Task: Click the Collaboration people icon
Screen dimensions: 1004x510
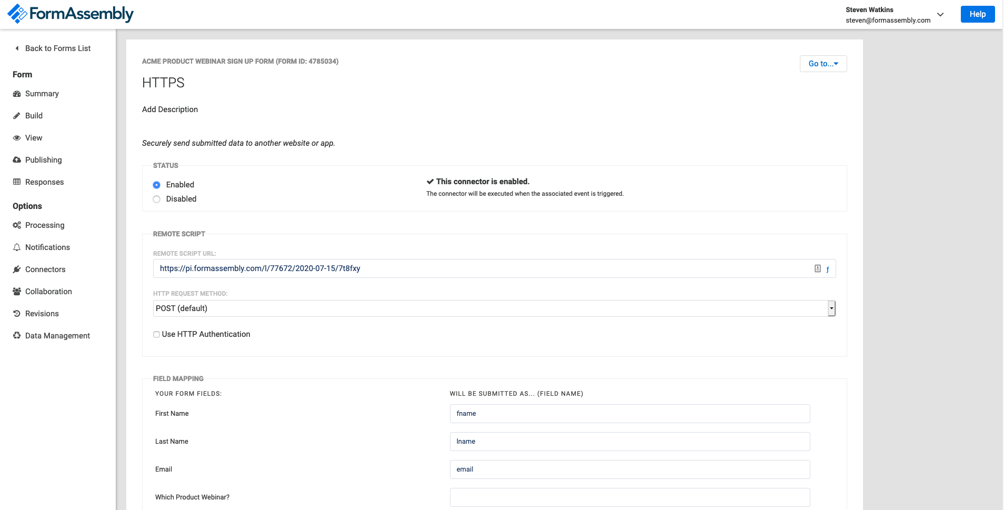Action: (17, 292)
